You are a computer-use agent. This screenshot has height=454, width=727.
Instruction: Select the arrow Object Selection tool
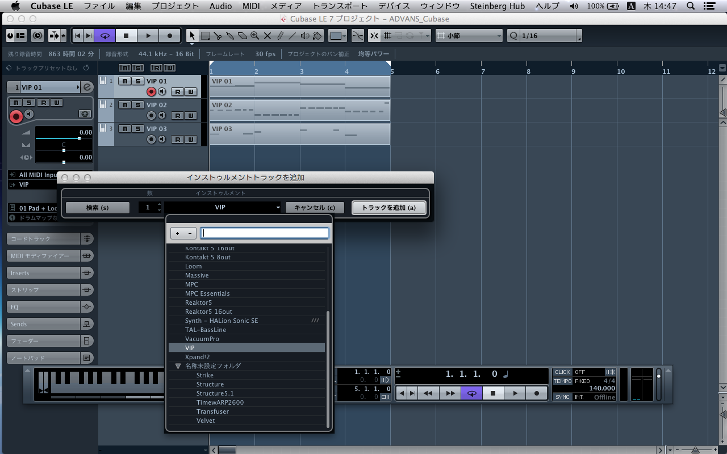pos(193,36)
